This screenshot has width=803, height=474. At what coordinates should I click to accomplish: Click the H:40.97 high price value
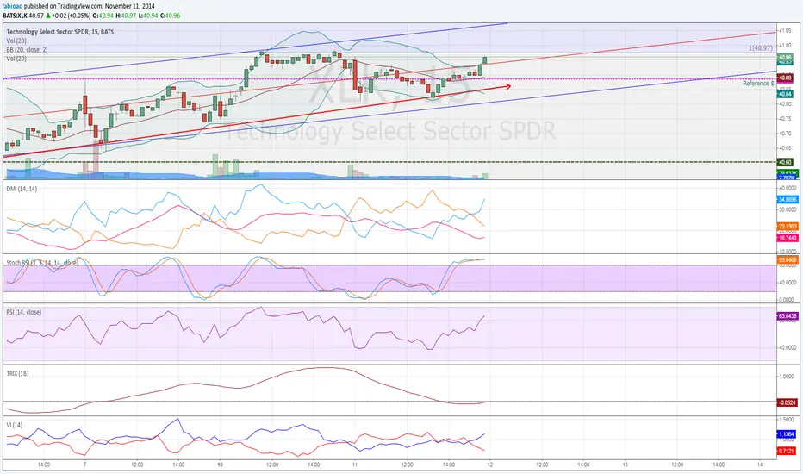click(126, 16)
